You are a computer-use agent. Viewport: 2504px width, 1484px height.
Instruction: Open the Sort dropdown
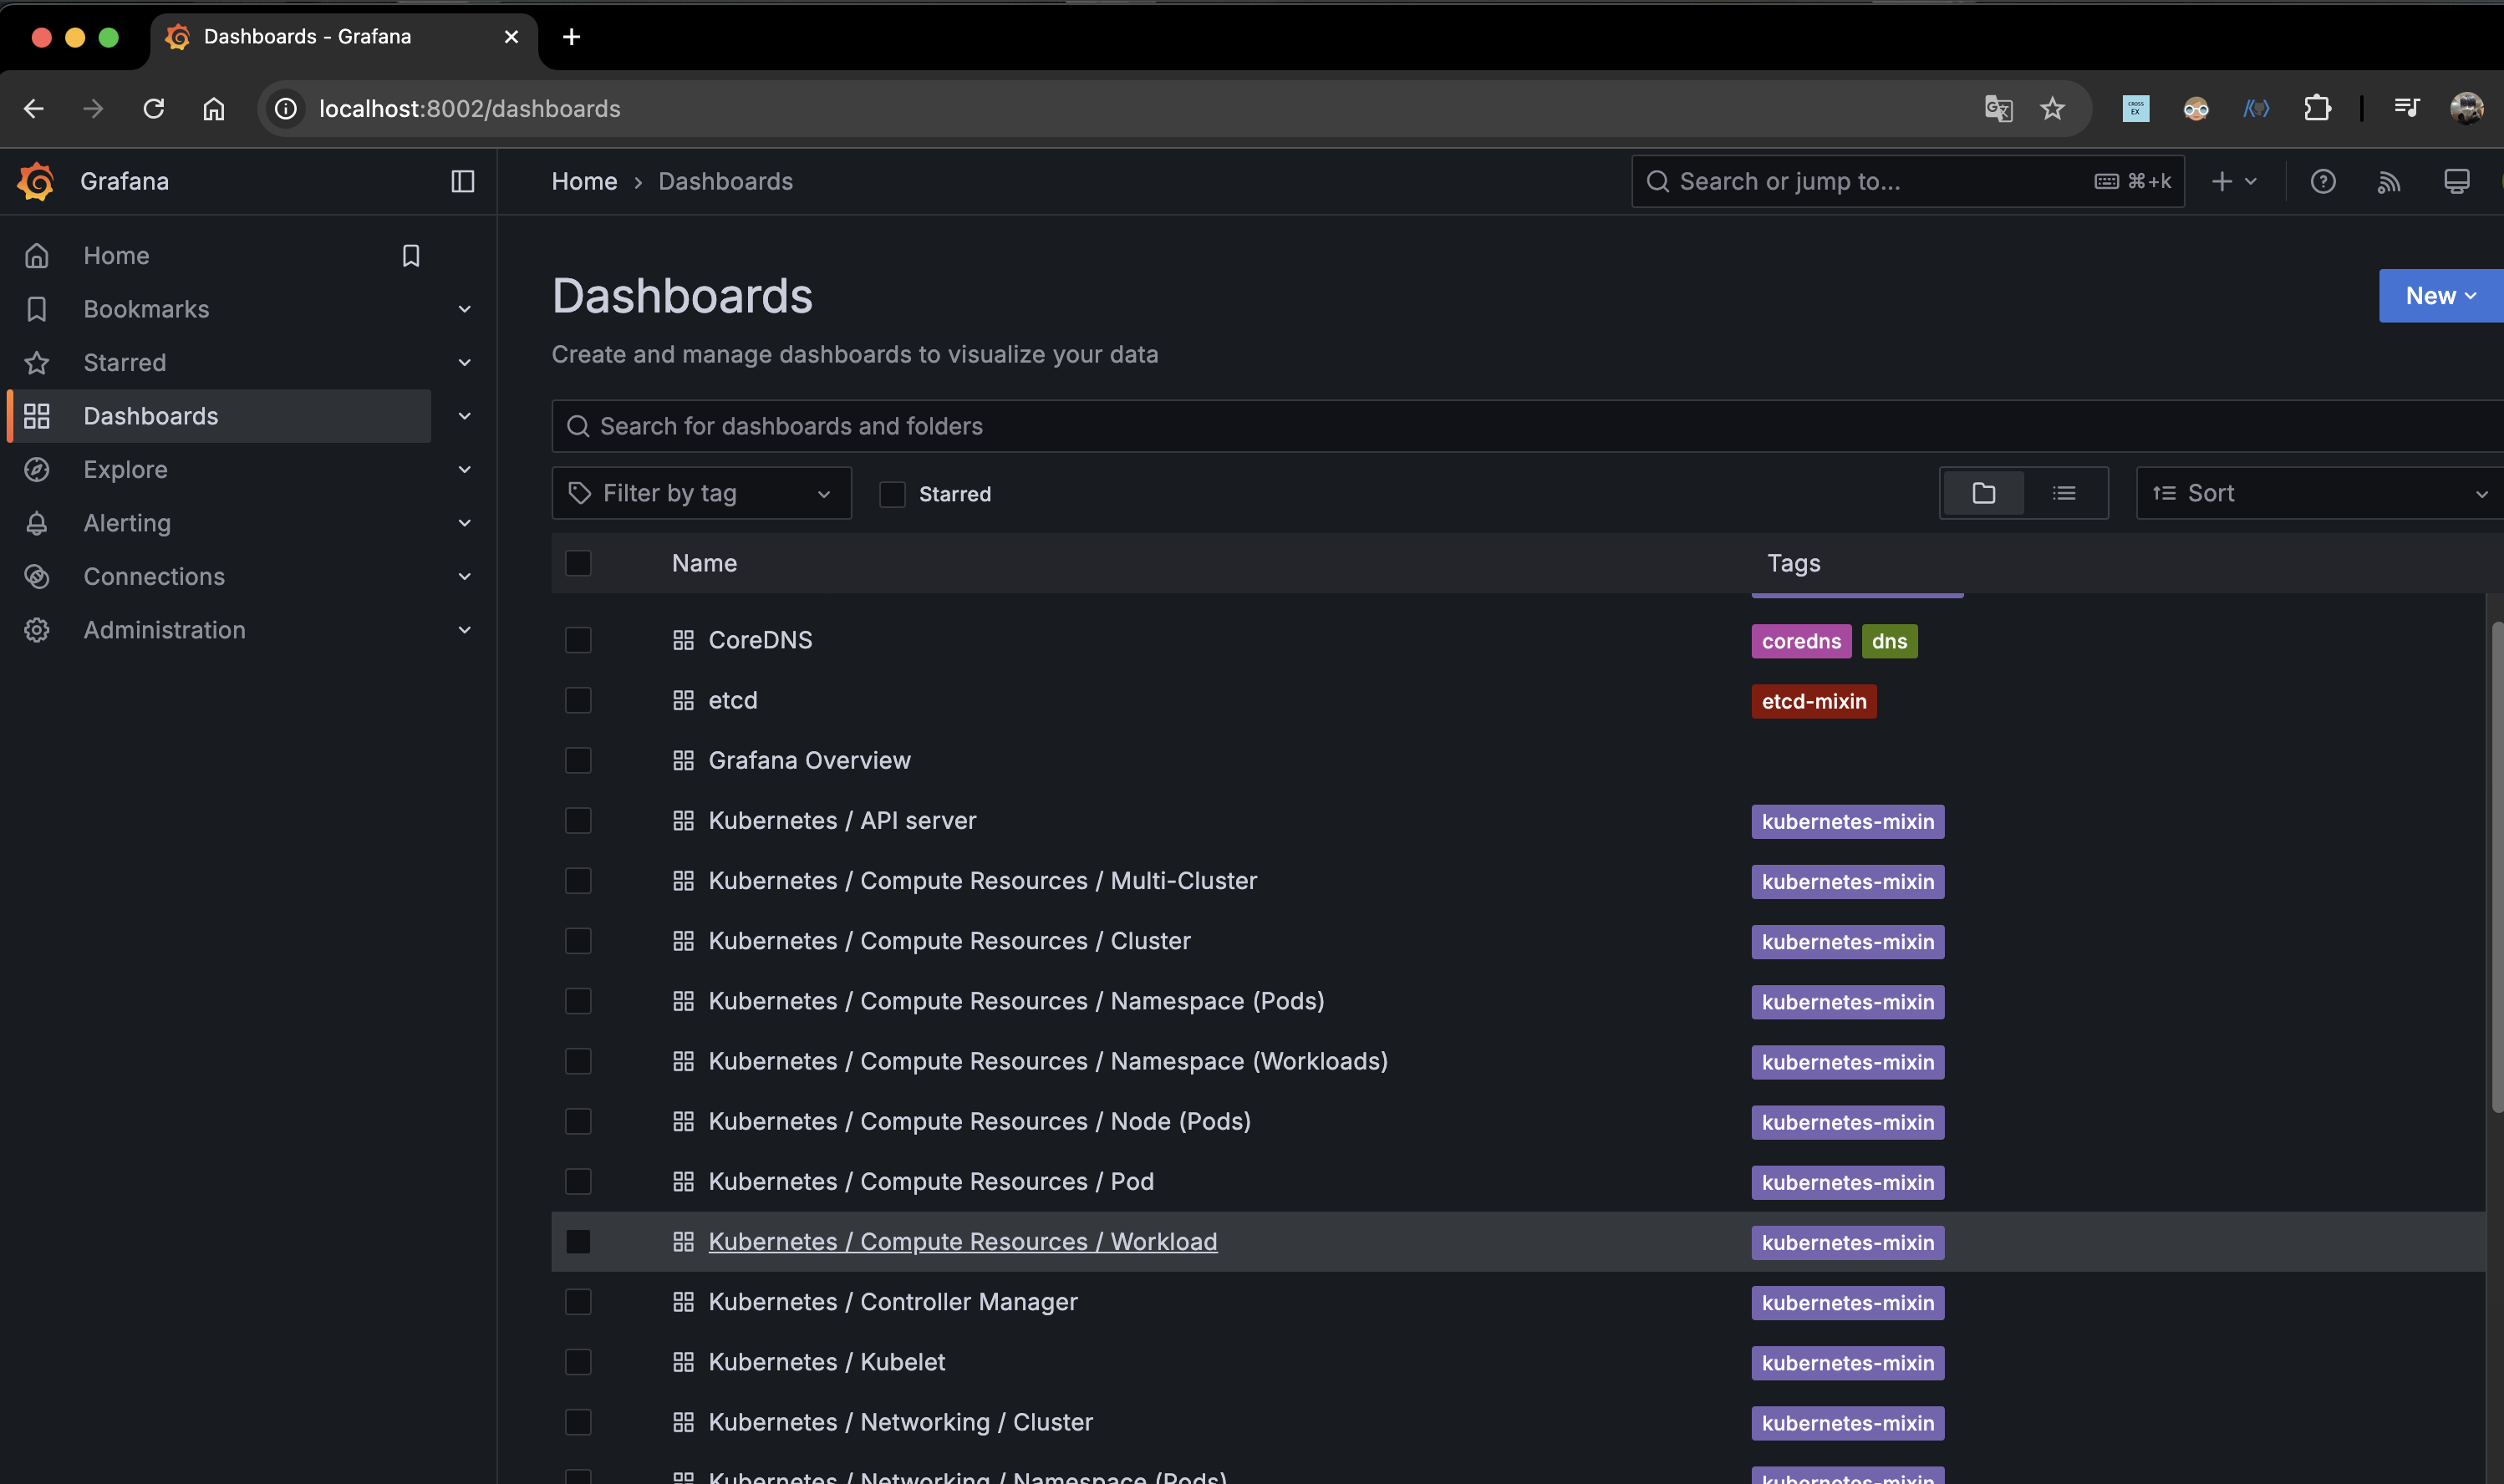tap(2319, 493)
